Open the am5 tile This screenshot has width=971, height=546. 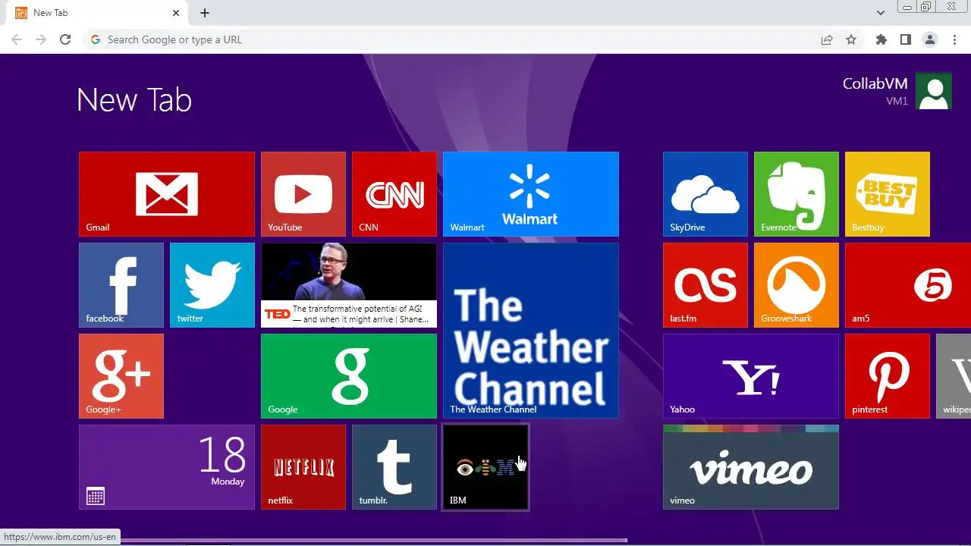pyautogui.click(x=908, y=285)
